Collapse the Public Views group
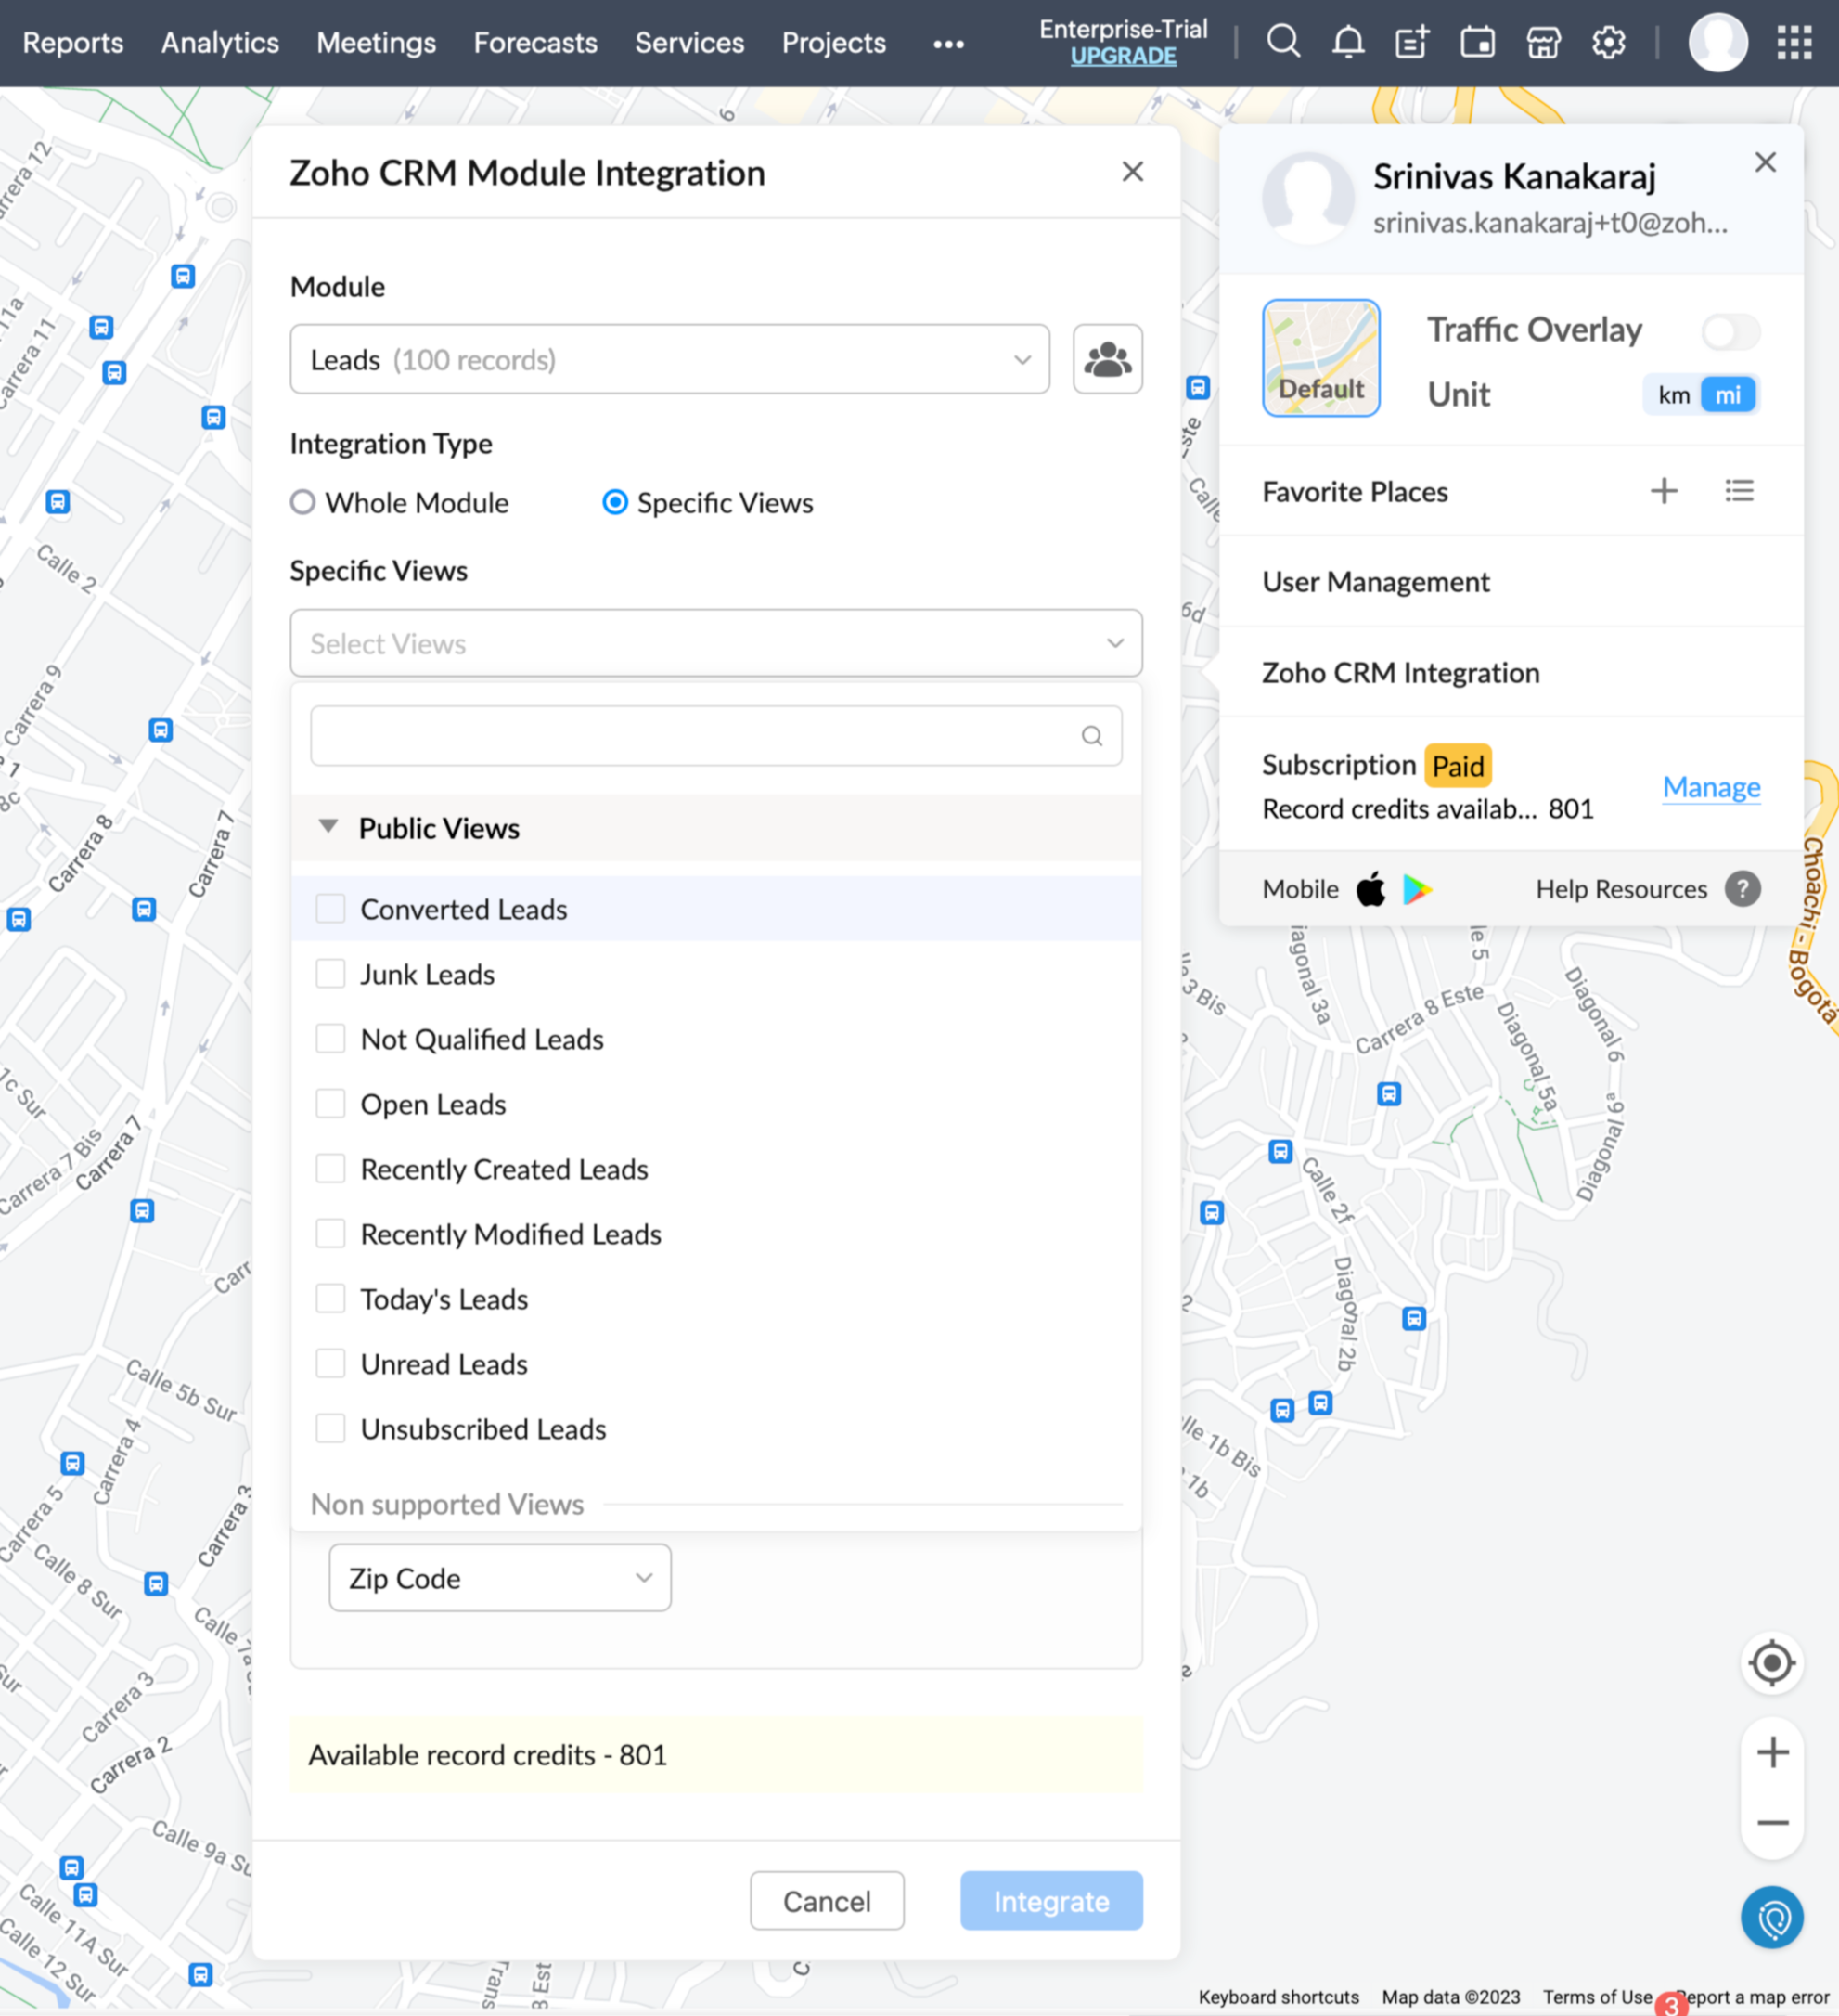This screenshot has width=1839, height=2016. pos(328,827)
